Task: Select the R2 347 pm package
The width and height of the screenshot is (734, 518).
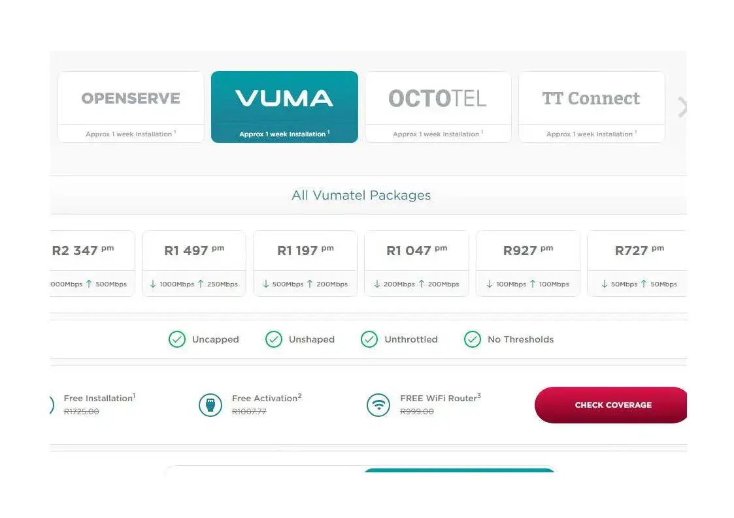Action: (x=92, y=263)
